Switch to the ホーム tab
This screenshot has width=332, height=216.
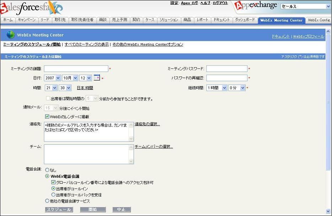click(x=8, y=20)
